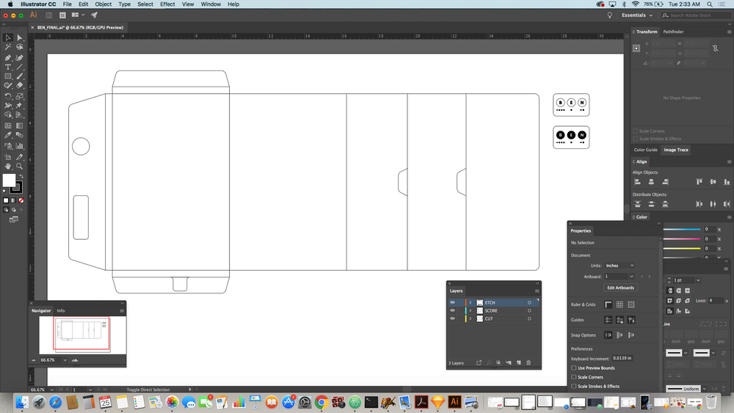
Task: Hide the ETCH layer
Action: (x=452, y=302)
